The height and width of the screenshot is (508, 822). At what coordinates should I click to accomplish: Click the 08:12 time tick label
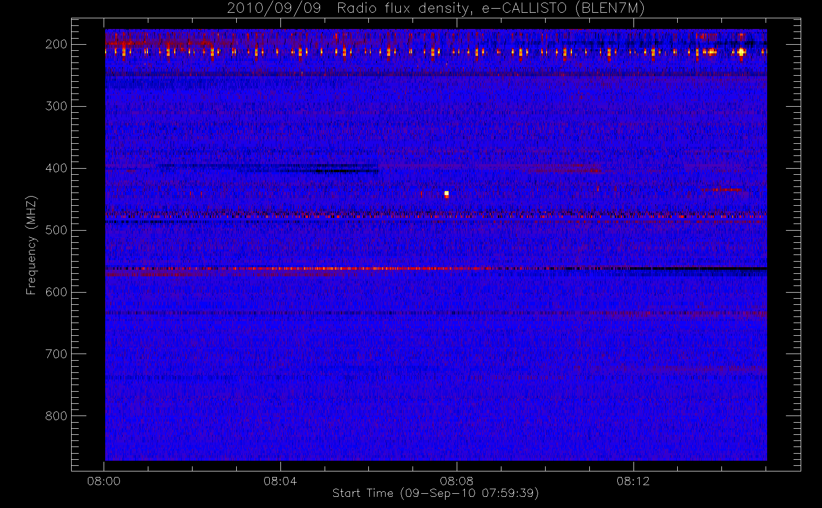click(x=633, y=481)
